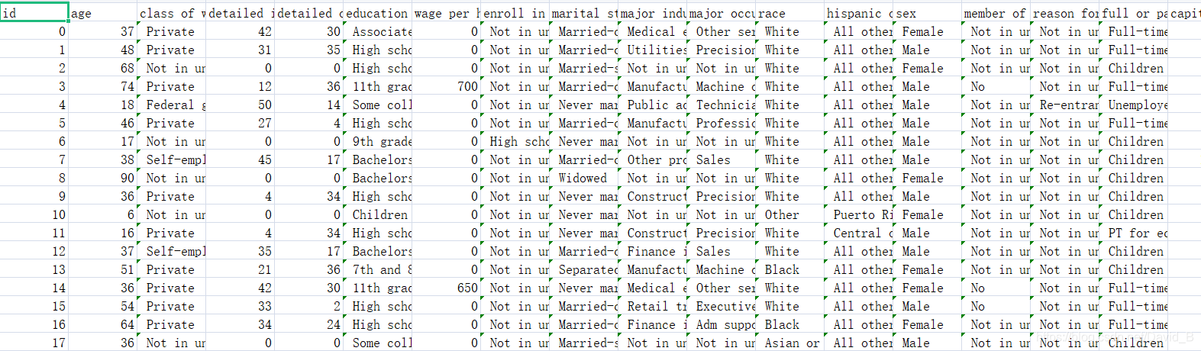
Task: Select '11th grad' education in row 3
Action: pos(378,86)
